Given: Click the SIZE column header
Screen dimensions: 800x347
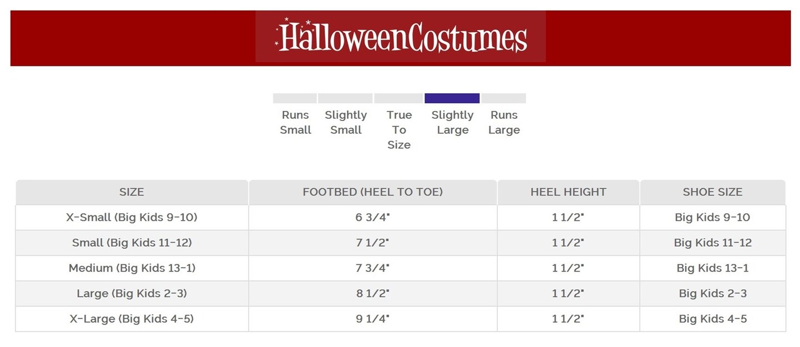Looking at the screenshot, I should (x=132, y=192).
